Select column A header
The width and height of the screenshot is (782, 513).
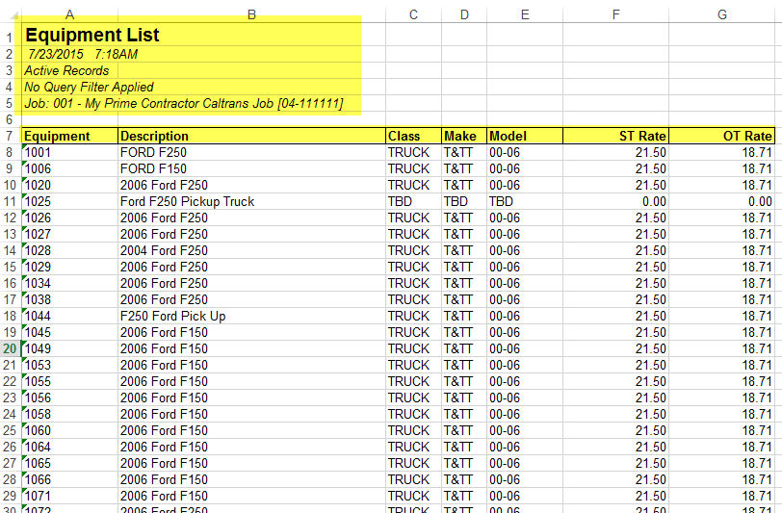click(x=69, y=14)
